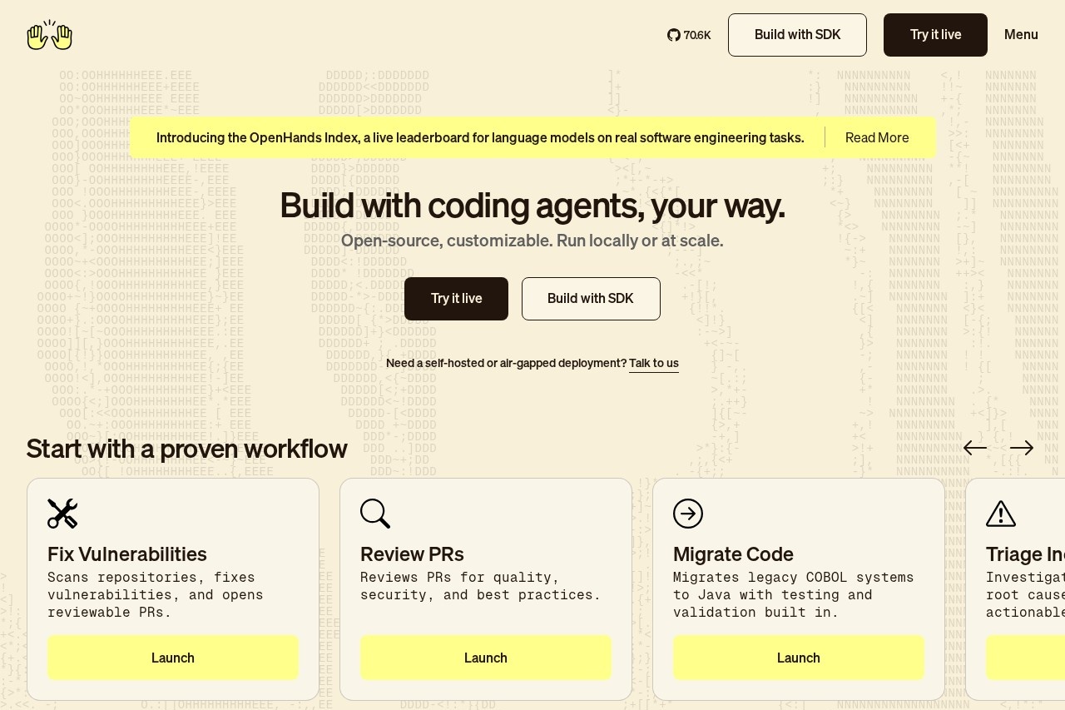The image size is (1065, 710).
Task: Click Read More in the announcement banner
Action: point(877,137)
